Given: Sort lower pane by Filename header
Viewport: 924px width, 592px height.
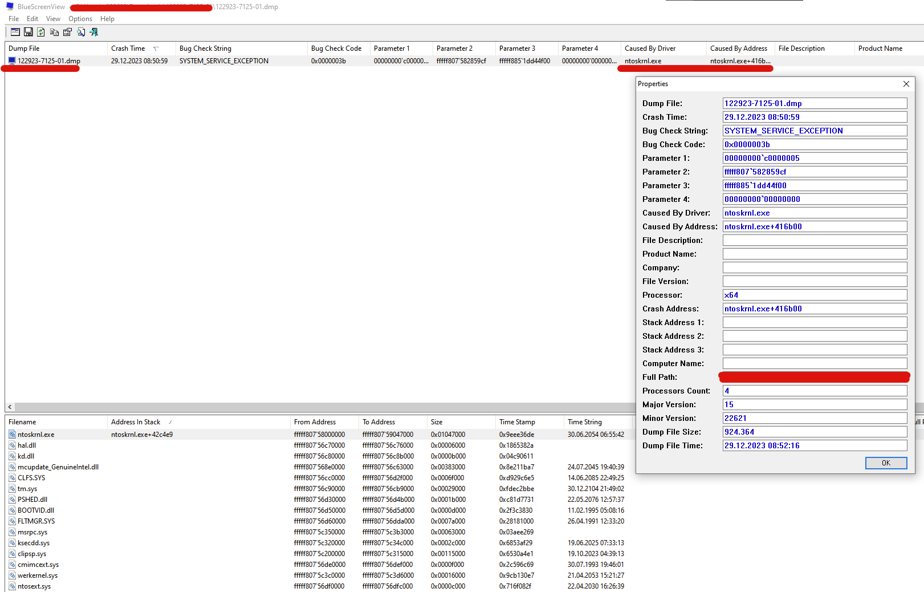Looking at the screenshot, I should pyautogui.click(x=56, y=422).
